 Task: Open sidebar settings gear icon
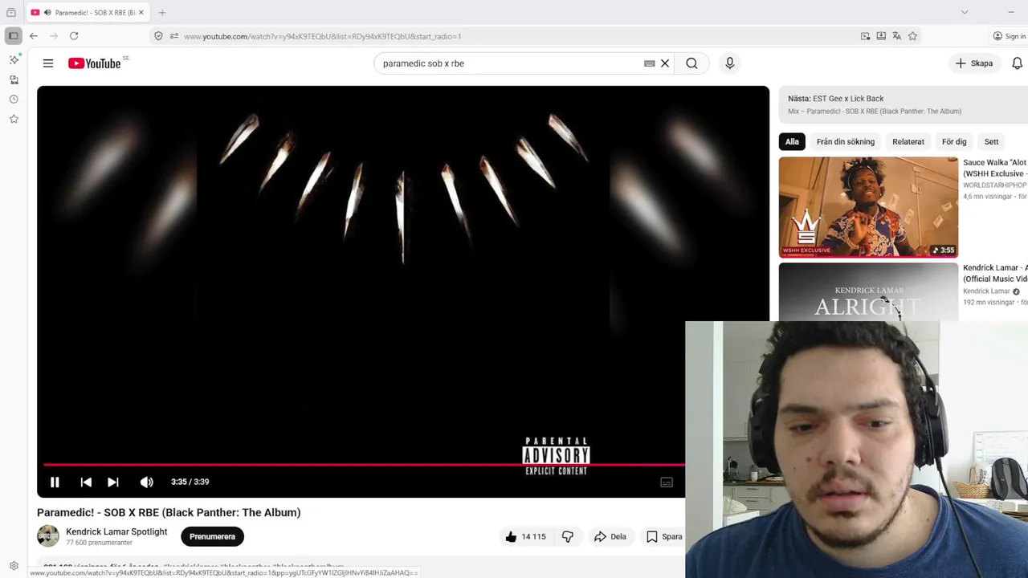pyautogui.click(x=14, y=566)
